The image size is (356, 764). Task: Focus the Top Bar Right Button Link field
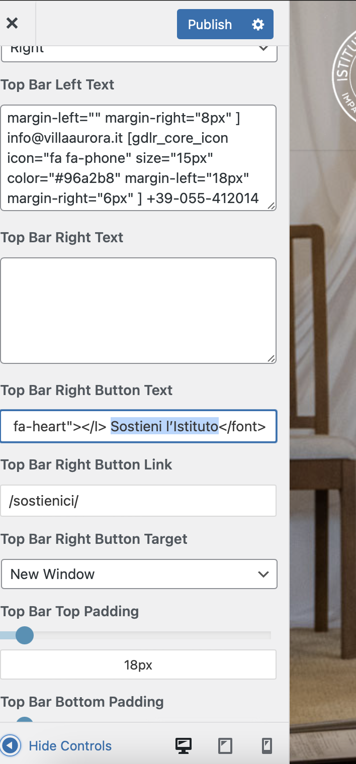point(138,501)
